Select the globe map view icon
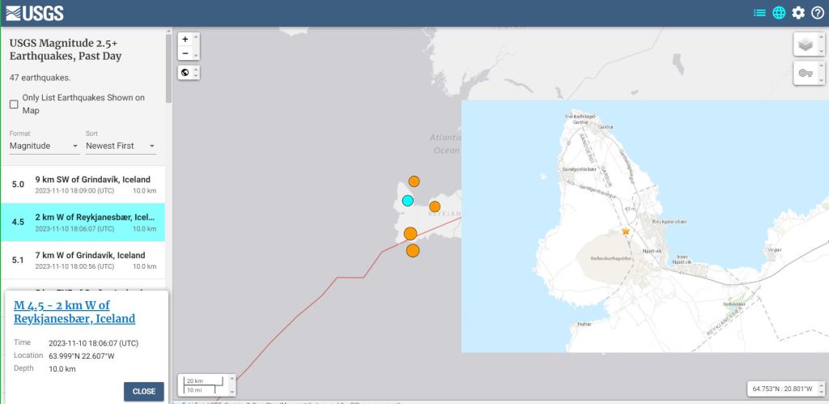Viewport: 829px width, 404px height. click(x=779, y=13)
